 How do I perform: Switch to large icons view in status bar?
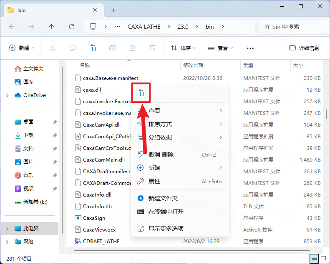coord(323,259)
